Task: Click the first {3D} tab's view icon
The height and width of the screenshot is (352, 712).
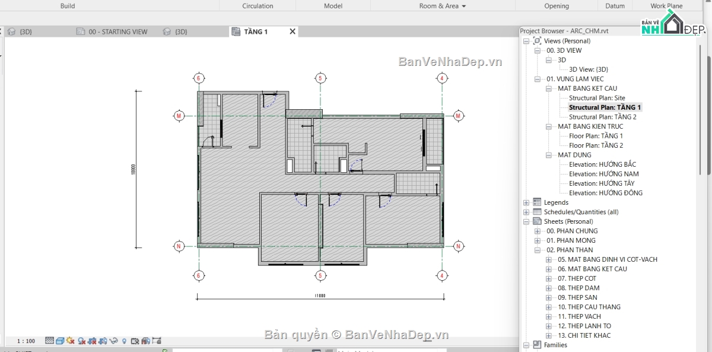Action: click(11, 31)
